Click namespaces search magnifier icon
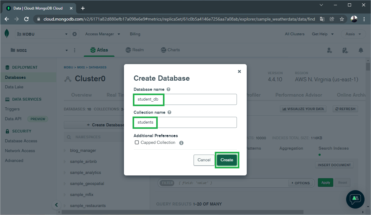This screenshot has width=371, height=215. coord(69,137)
